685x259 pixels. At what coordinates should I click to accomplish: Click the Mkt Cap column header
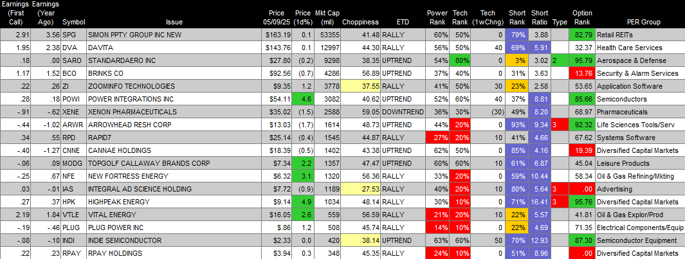[327, 18]
